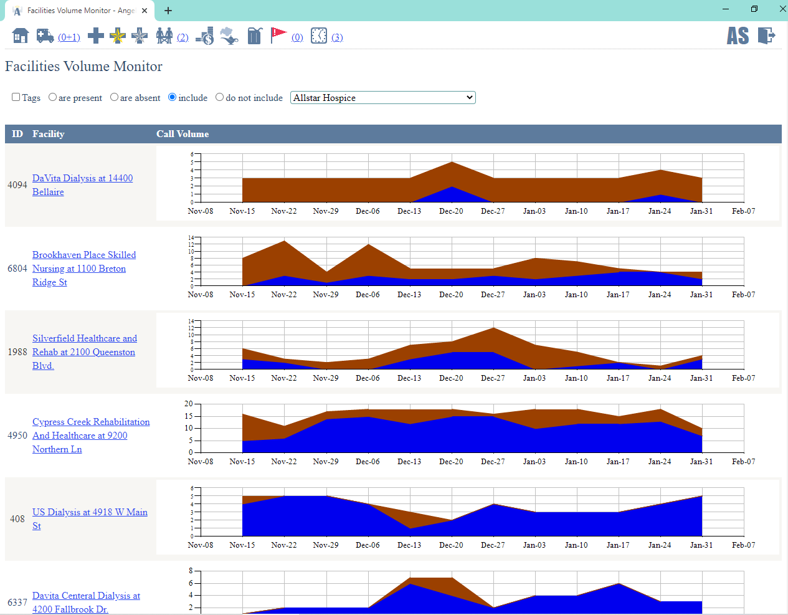
Task: Click the gold star badge icon
Action: 118,36
